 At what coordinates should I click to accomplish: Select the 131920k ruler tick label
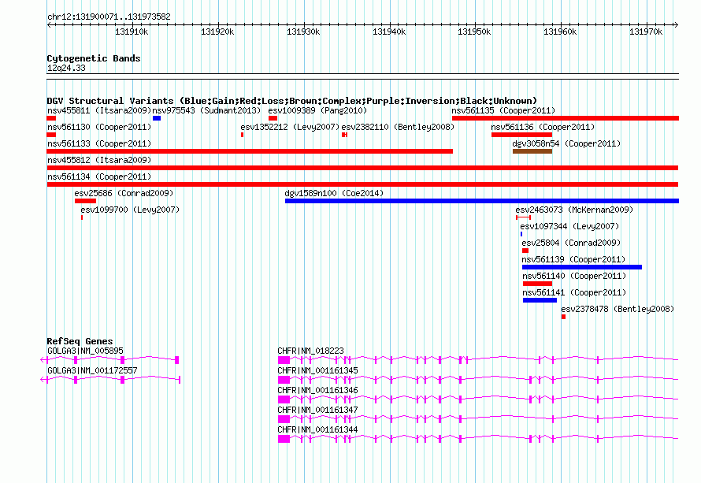point(217,32)
